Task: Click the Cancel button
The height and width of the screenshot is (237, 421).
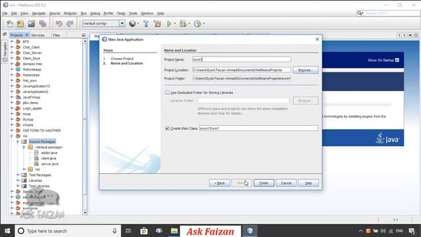Action: click(286, 183)
